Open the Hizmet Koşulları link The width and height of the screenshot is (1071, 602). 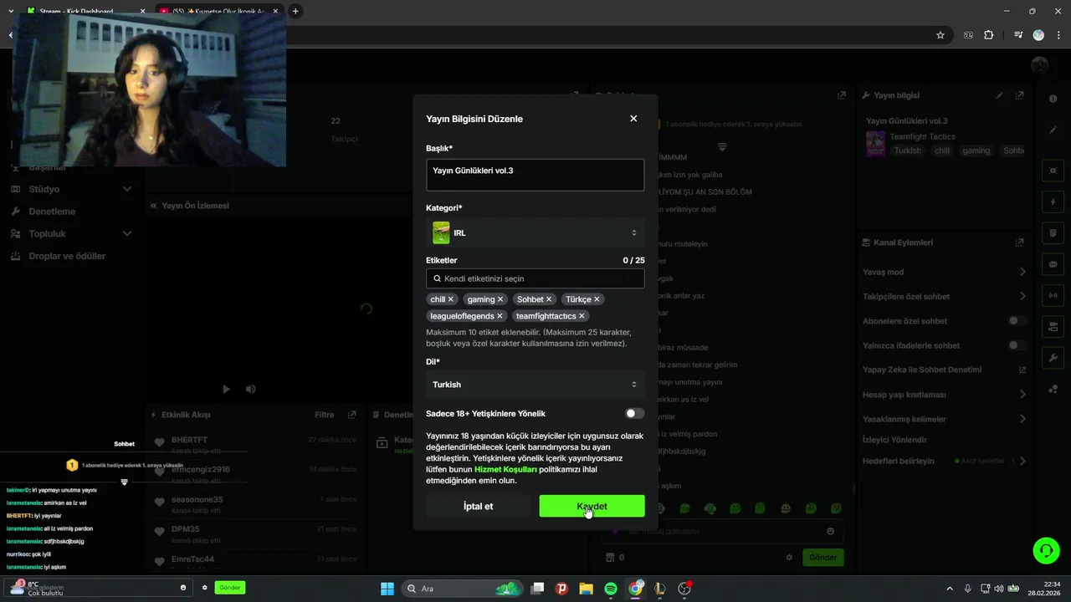coord(505,469)
